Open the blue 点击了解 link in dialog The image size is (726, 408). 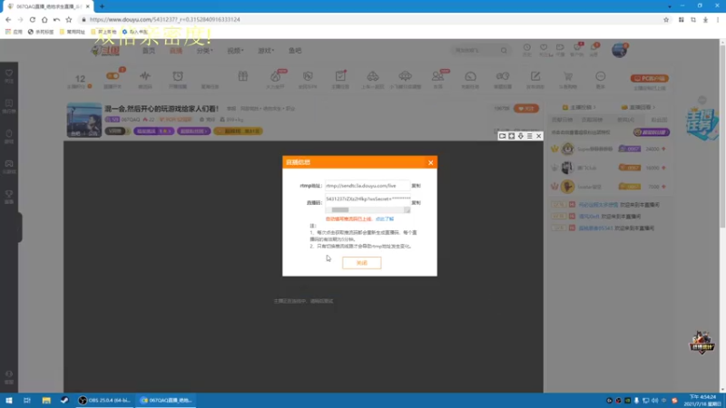click(384, 219)
